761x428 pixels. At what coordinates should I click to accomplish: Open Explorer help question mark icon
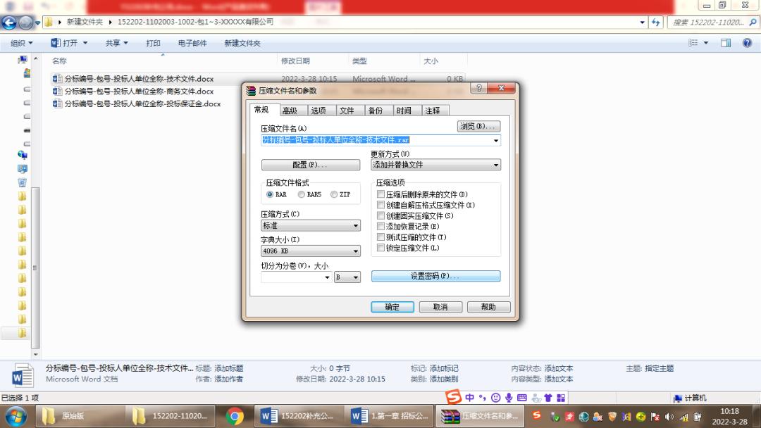coord(747,43)
